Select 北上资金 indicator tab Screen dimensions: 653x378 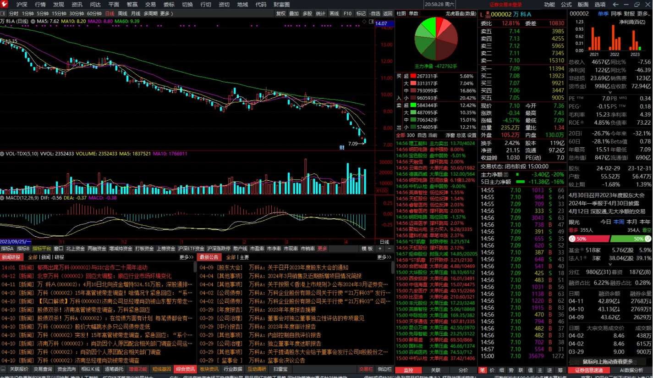click(76, 249)
